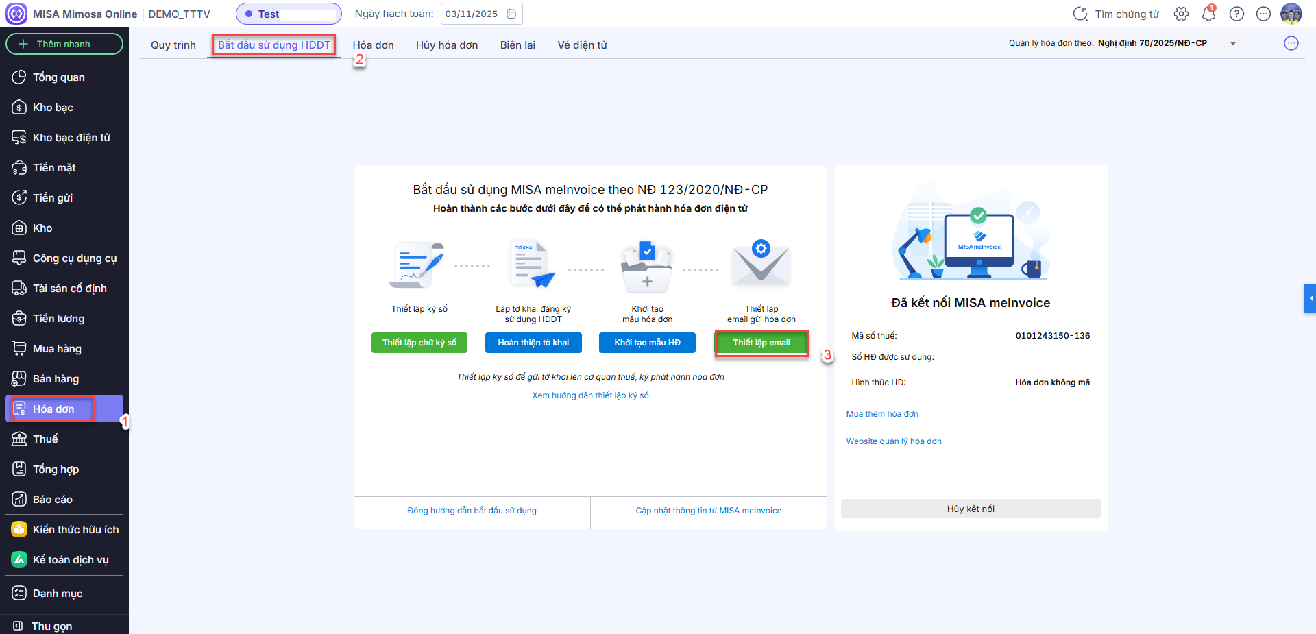Toggle the Test mode switch
1316x634 pixels.
point(289,14)
